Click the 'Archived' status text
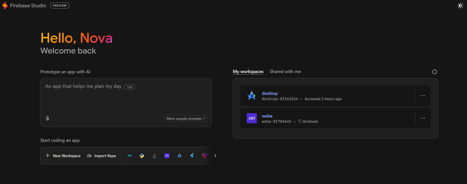This screenshot has height=184, width=467. pyautogui.click(x=310, y=121)
